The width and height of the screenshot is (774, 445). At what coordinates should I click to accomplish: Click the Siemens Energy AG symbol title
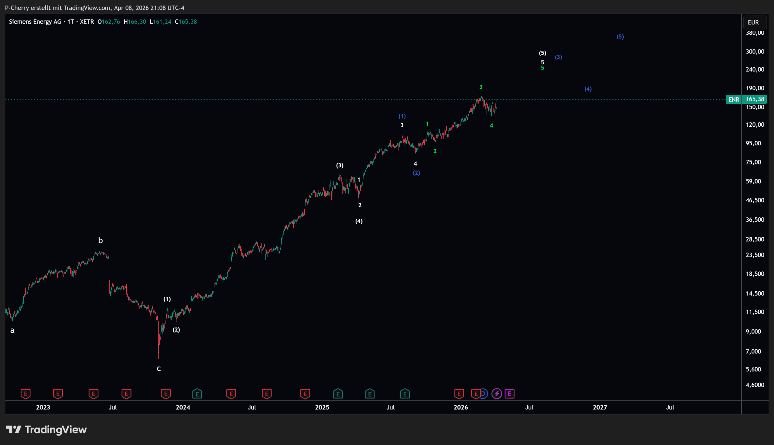[x=35, y=22]
